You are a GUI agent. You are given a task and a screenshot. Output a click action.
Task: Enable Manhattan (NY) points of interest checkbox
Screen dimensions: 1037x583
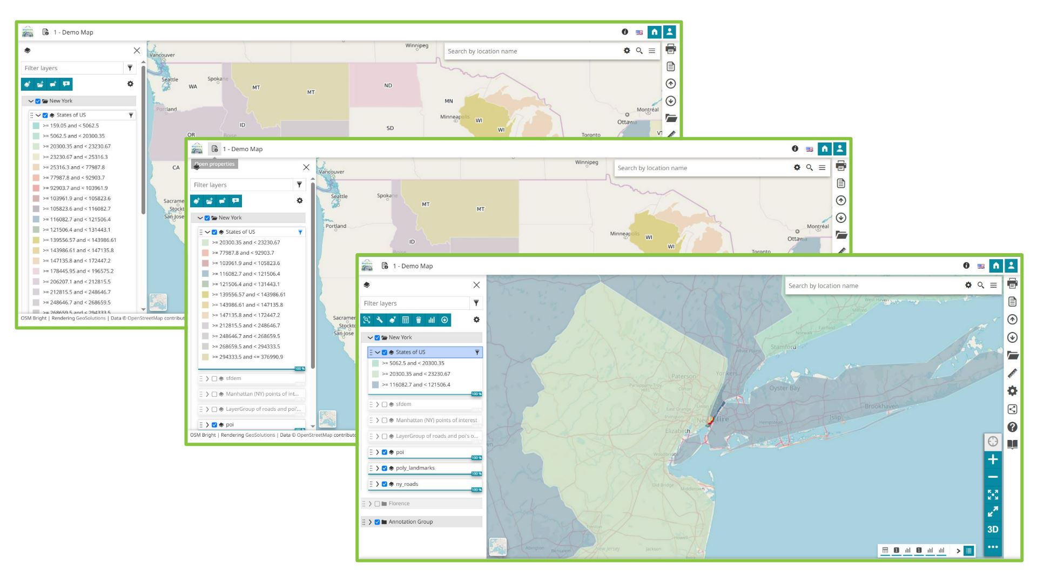click(x=385, y=421)
